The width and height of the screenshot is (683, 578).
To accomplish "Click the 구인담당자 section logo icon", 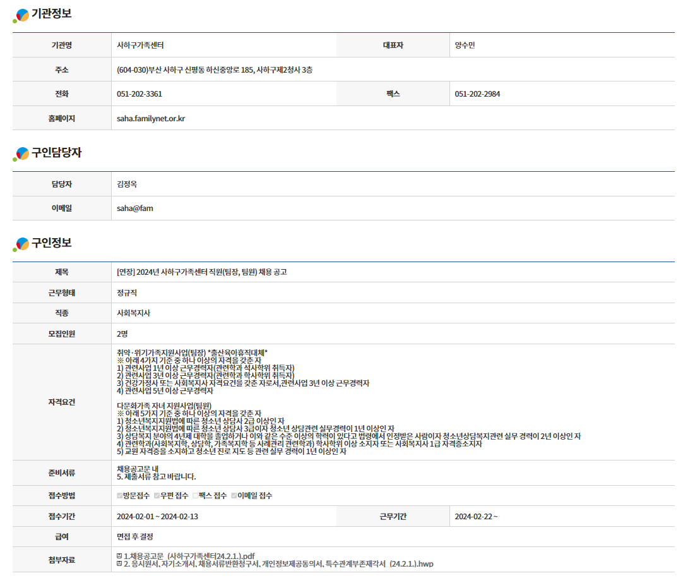I will [x=21, y=154].
